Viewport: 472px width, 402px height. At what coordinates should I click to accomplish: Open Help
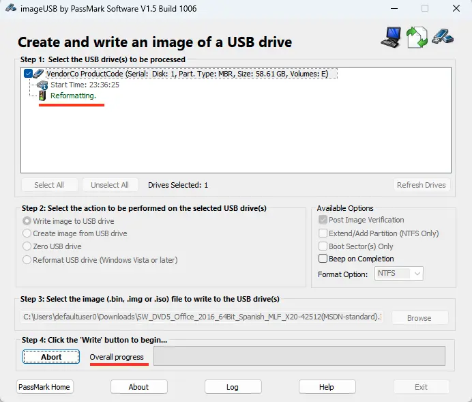[x=327, y=387]
